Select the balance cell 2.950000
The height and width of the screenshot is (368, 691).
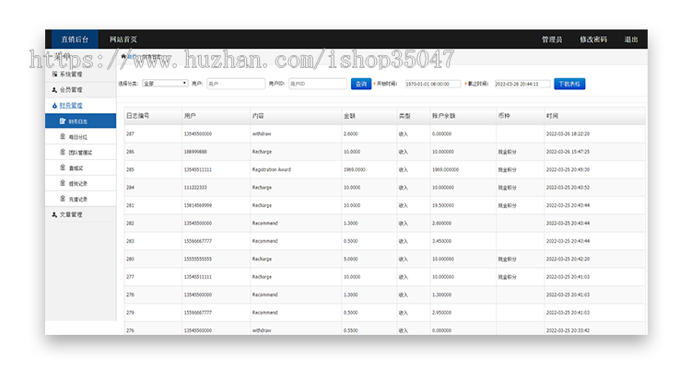click(441, 313)
